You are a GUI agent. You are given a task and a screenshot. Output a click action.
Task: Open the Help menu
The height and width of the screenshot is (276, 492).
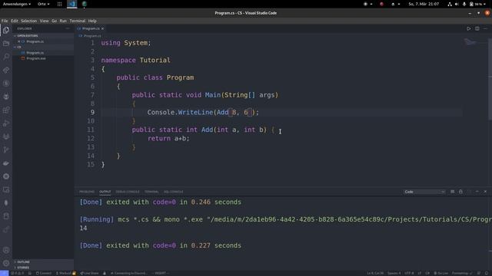click(92, 21)
